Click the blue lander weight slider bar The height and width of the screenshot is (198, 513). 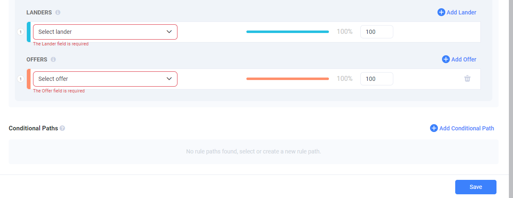(287, 32)
